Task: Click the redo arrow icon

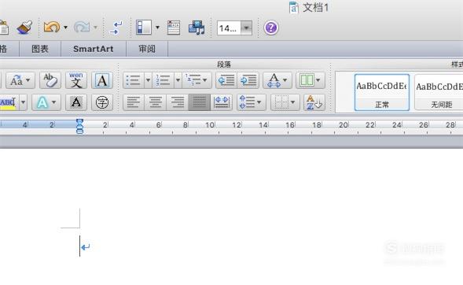Action: click(x=82, y=28)
